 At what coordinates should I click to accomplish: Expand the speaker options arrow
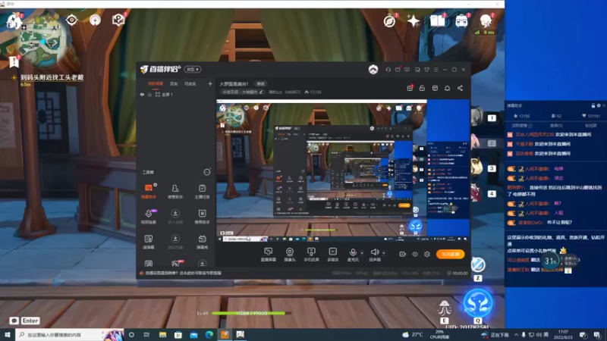384,252
